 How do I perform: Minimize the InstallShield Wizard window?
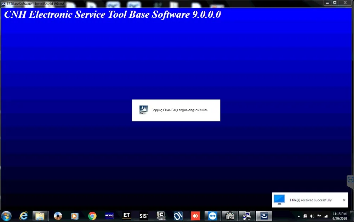pyautogui.click(x=327, y=3)
